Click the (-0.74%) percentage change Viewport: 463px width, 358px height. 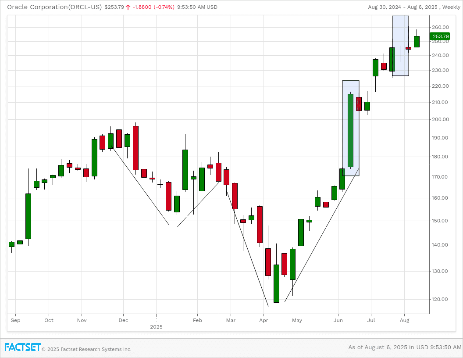coord(164,7)
